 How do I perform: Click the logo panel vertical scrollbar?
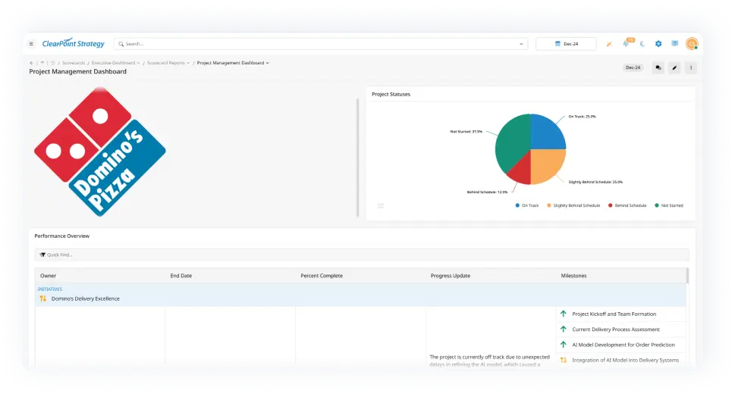358,158
